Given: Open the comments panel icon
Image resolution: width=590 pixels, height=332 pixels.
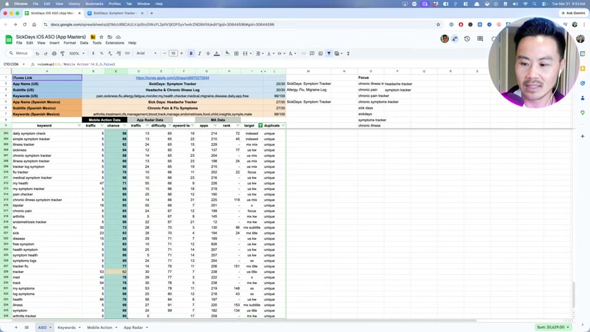Looking at the screenshot, I should click(480, 39).
